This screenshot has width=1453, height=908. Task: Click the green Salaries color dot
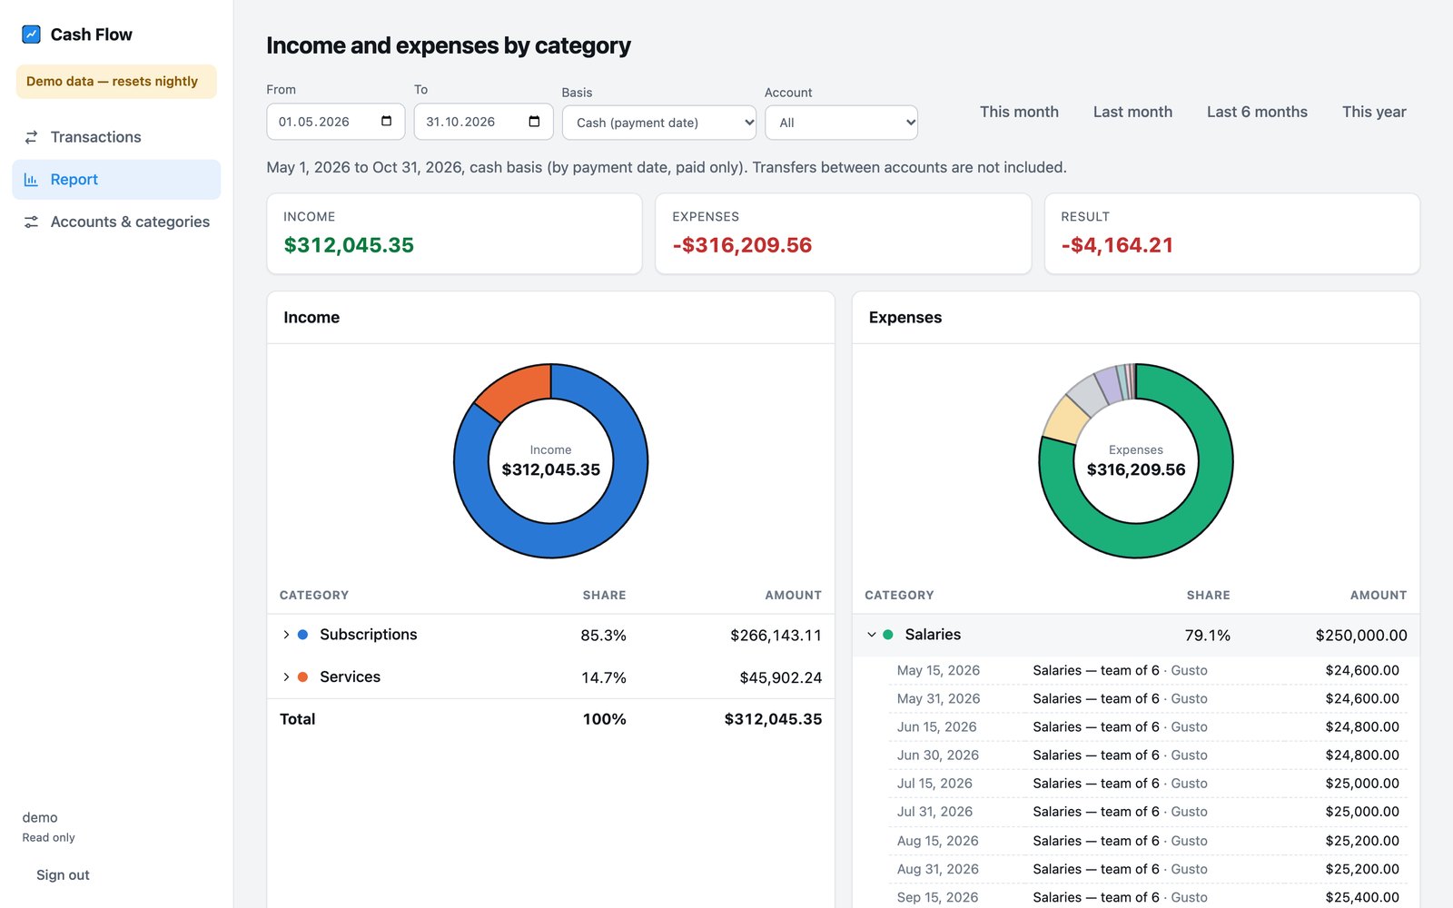[888, 635]
